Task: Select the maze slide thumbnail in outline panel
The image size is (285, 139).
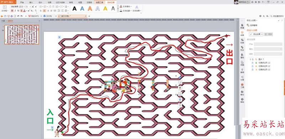Action: coord(22,35)
